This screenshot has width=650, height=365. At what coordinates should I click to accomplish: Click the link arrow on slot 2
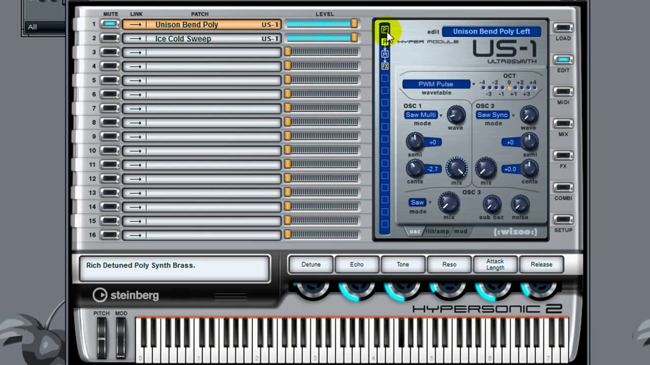pyautogui.click(x=135, y=39)
